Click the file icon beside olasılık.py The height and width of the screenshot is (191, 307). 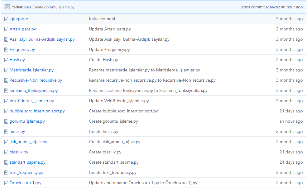(6, 152)
